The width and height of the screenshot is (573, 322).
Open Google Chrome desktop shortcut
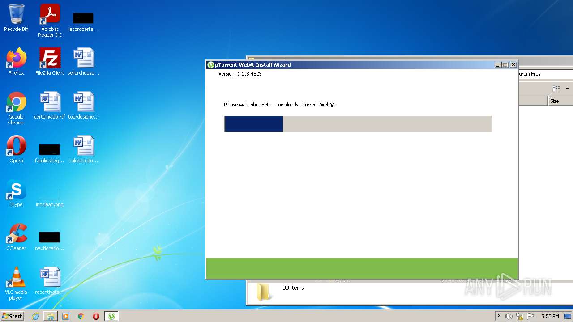coord(16,108)
